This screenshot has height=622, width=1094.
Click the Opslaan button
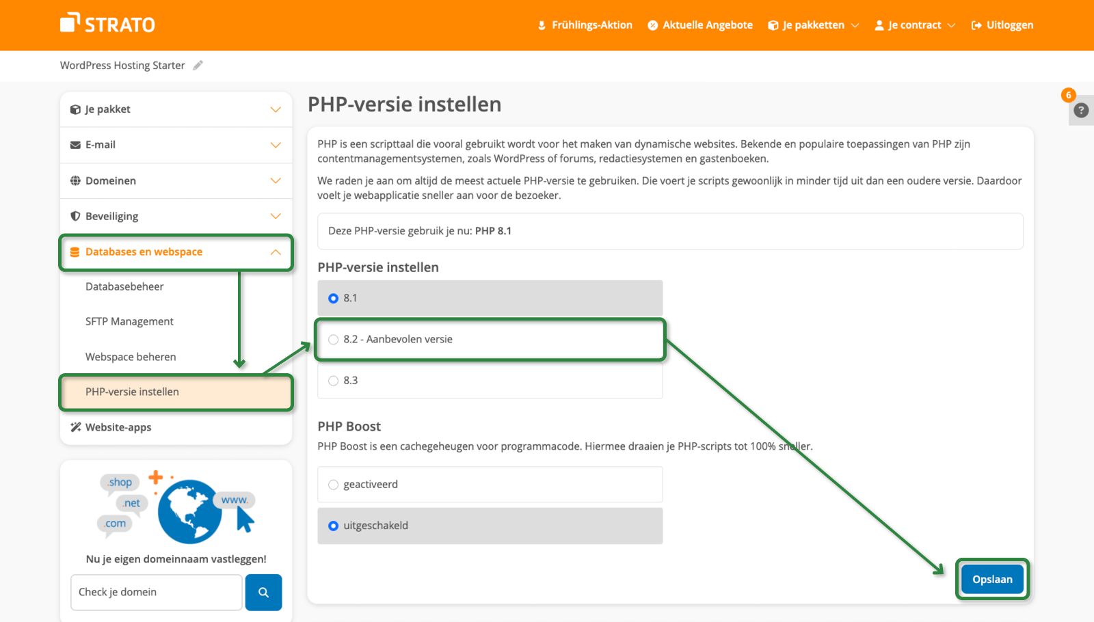pyautogui.click(x=991, y=579)
